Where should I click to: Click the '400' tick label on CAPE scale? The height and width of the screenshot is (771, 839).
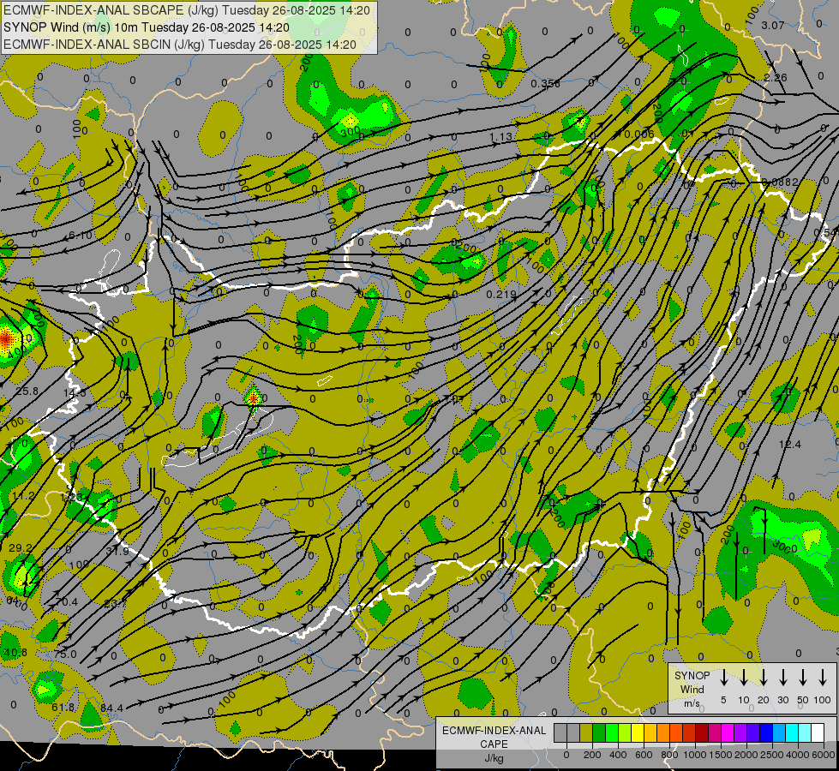click(618, 755)
